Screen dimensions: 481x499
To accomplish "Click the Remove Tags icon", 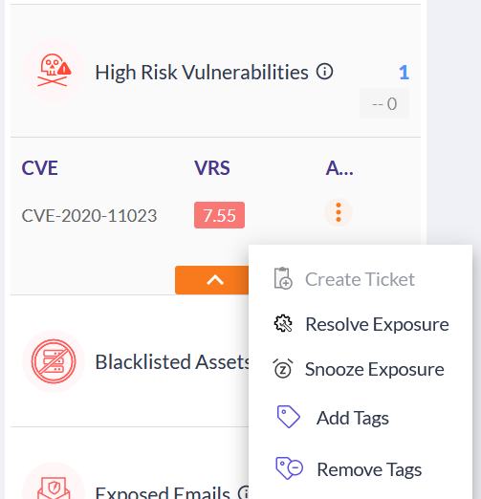I will tap(289, 468).
